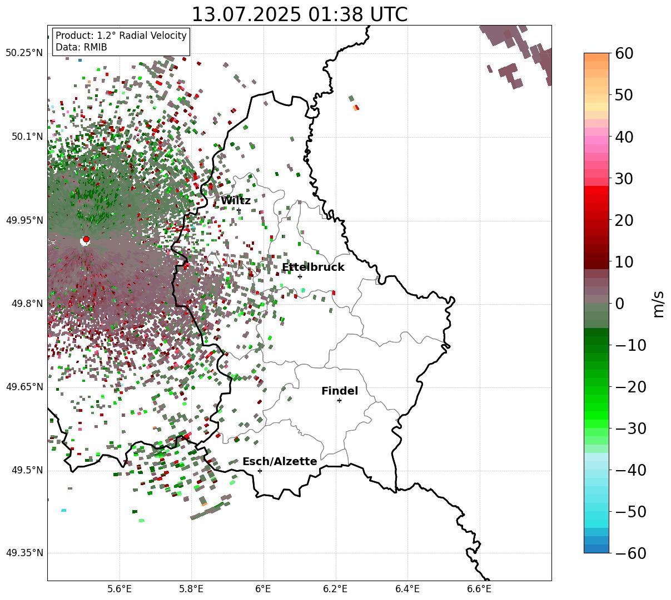The image size is (671, 600).
Task: Click the Esch/Alzette city label
Action: click(x=280, y=462)
